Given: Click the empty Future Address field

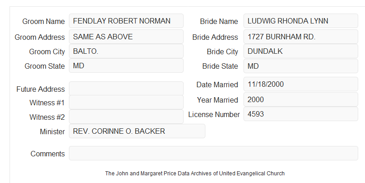Looking at the screenshot, I should click(126, 89).
